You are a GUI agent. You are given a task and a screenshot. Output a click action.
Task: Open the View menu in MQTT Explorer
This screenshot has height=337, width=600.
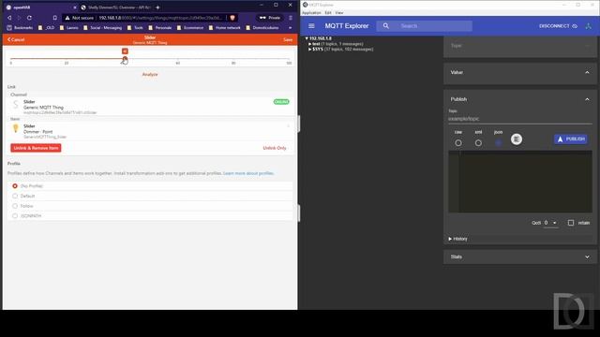pyautogui.click(x=339, y=12)
